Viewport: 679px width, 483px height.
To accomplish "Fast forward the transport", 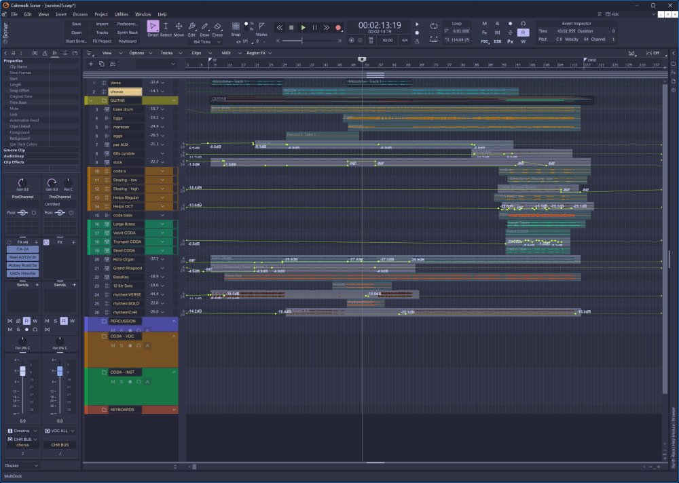I will 327,27.
